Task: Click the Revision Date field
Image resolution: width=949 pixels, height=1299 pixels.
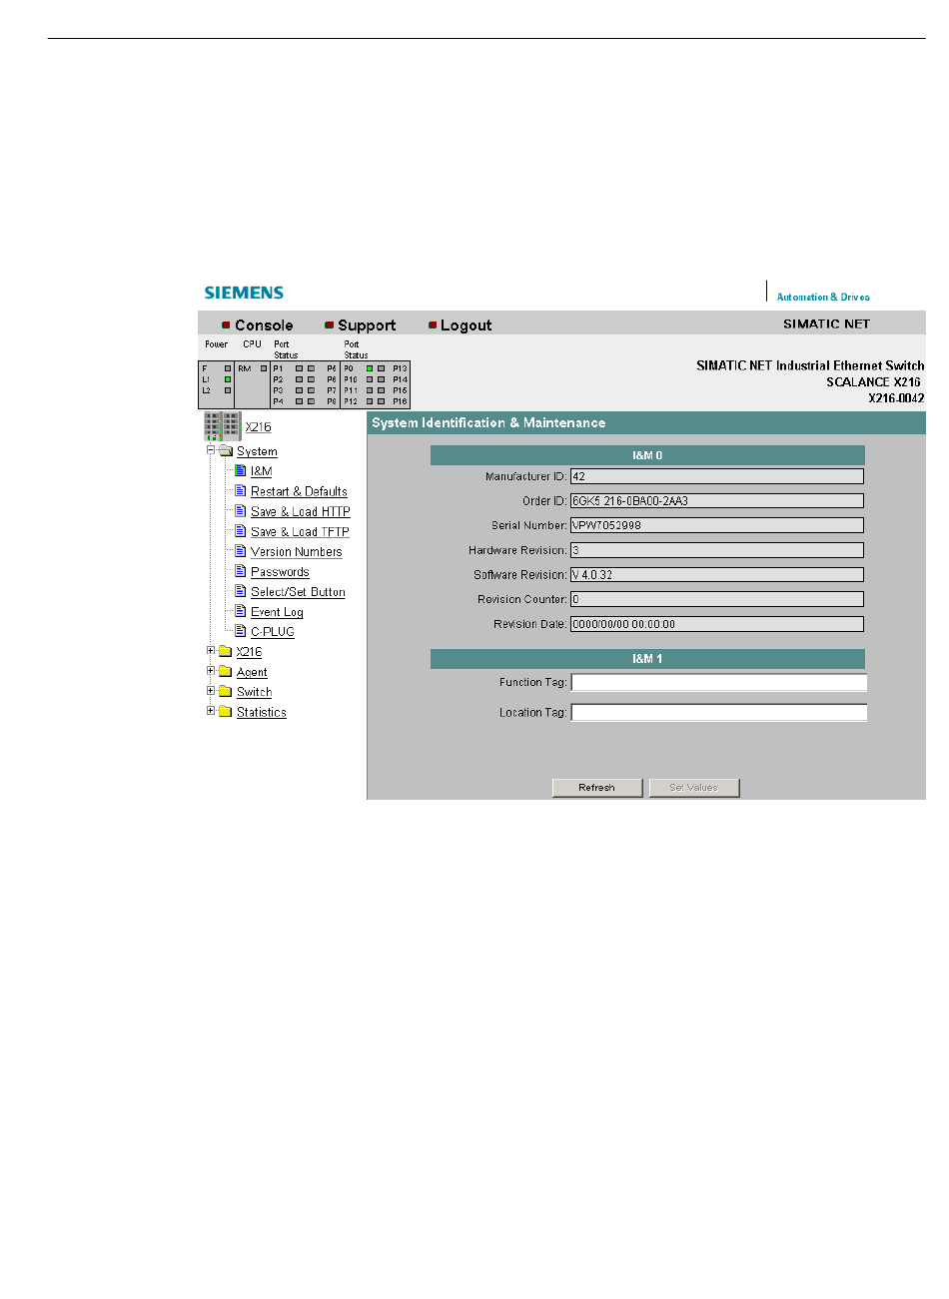Action: point(717,624)
